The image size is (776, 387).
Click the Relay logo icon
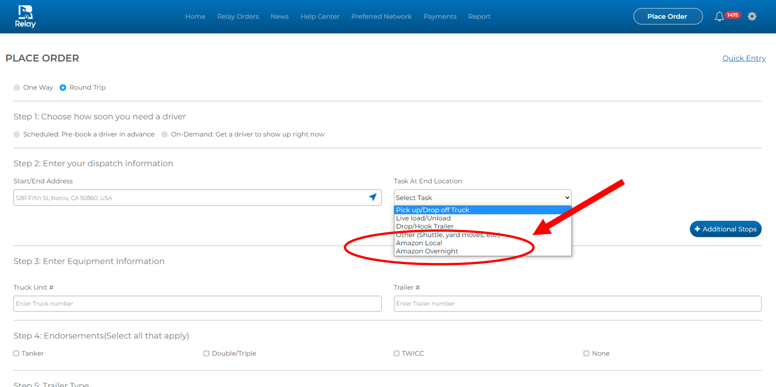(25, 16)
